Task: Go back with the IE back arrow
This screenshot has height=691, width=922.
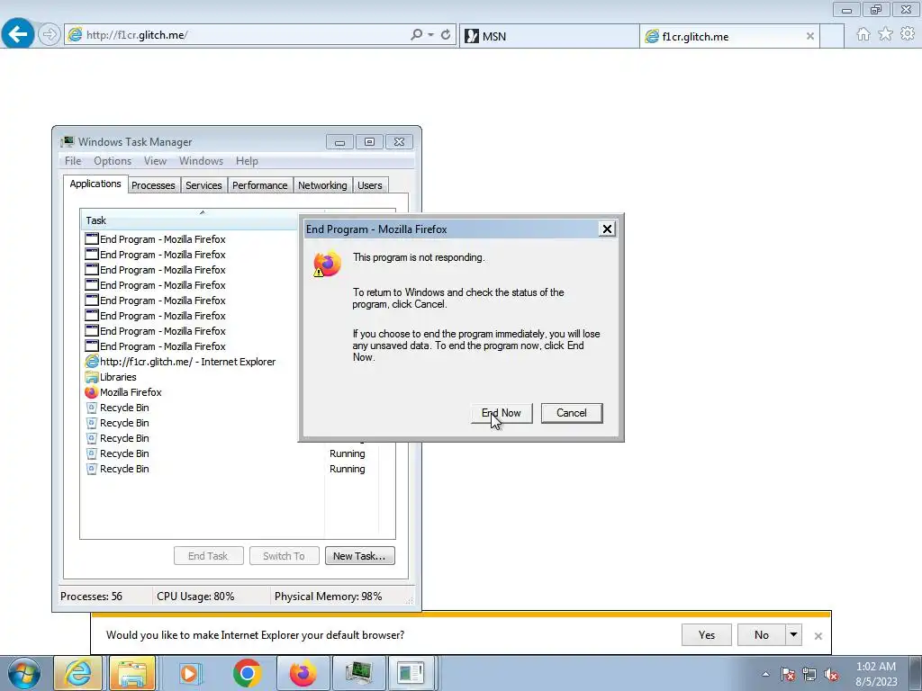Action: coord(18,34)
